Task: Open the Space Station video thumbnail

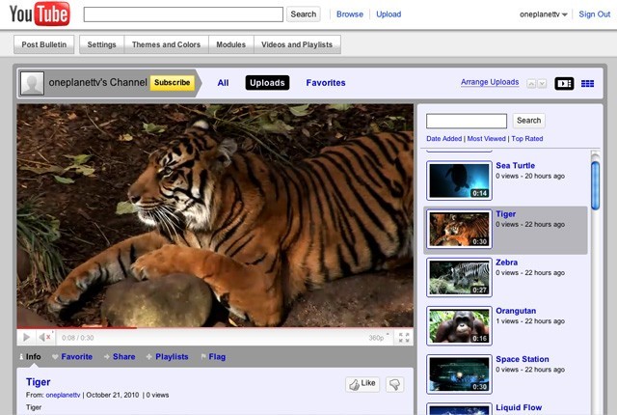Action: (459, 374)
